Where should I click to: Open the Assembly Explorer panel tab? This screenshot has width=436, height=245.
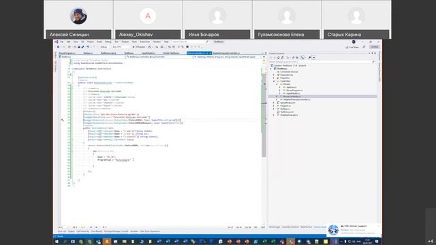(290, 227)
